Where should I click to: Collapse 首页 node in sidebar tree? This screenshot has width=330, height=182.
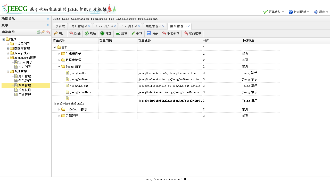[x=4, y=39]
